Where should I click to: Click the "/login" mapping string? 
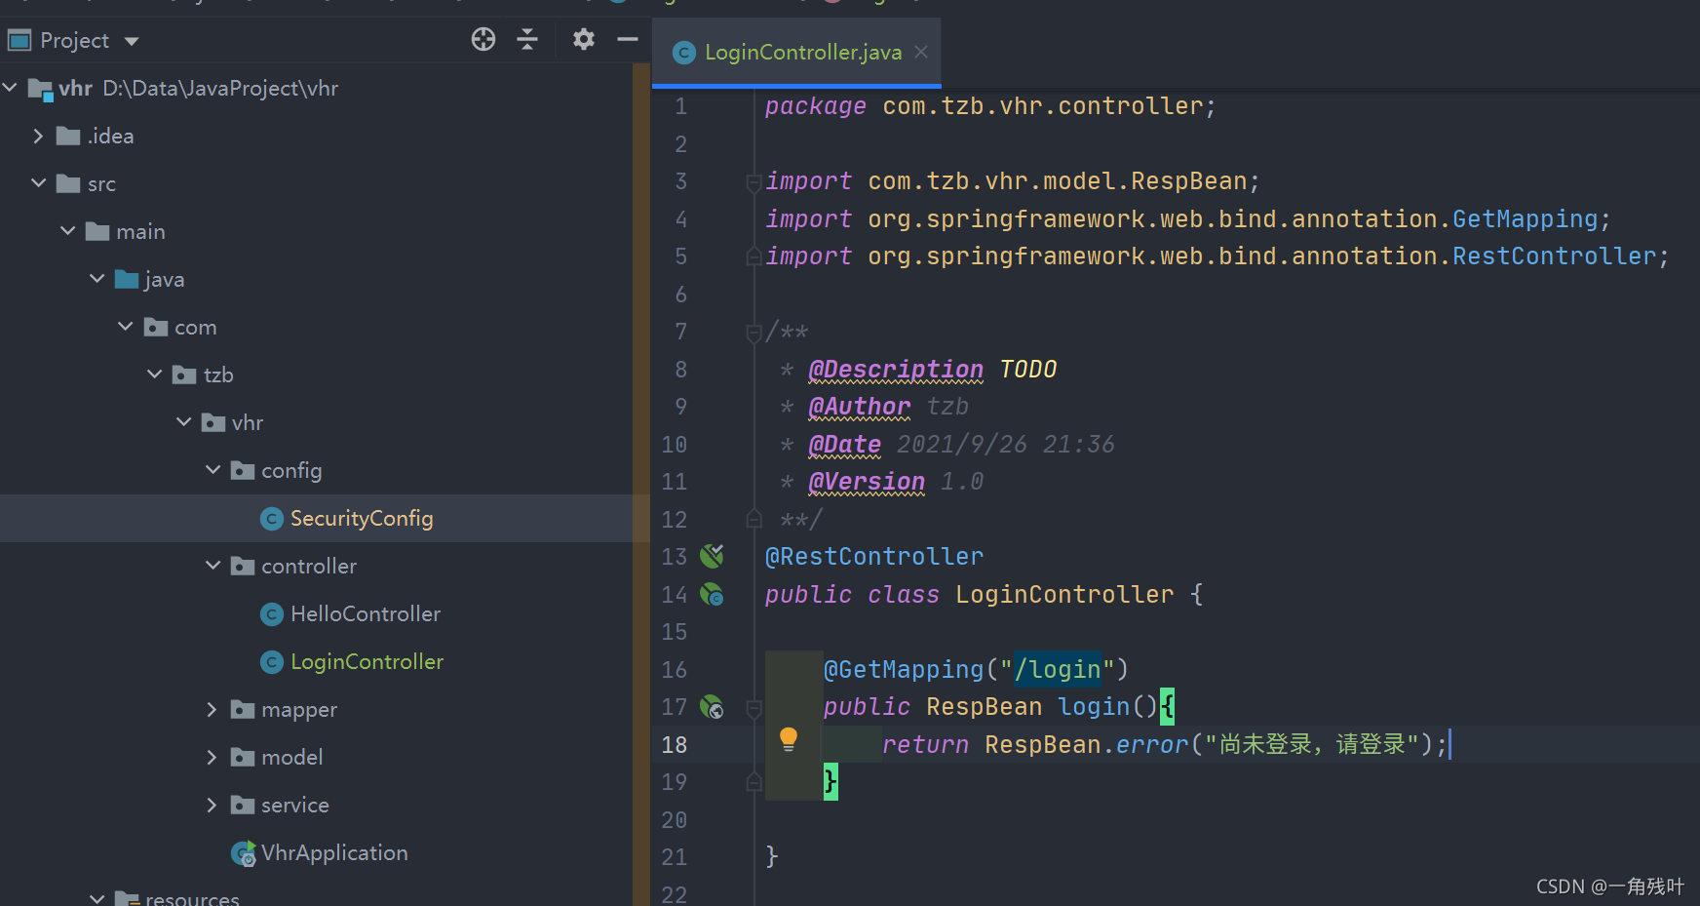1058,669
